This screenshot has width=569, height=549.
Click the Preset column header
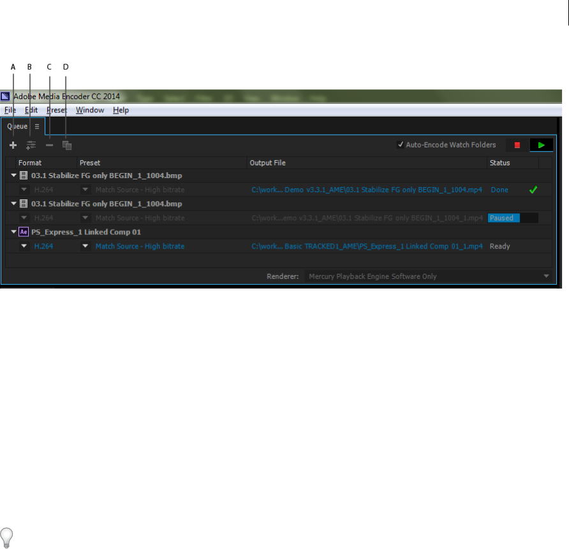tap(90, 163)
